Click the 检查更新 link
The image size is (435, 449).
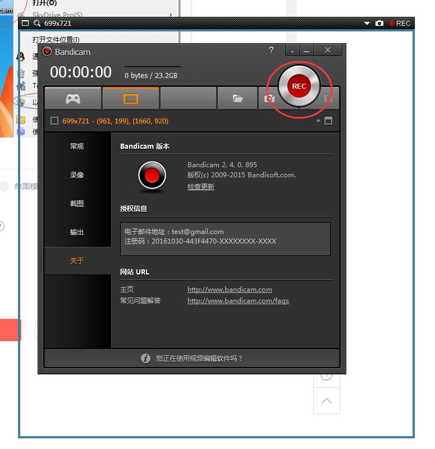pos(201,187)
